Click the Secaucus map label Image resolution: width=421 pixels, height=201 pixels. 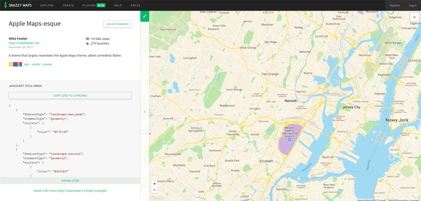[x=364, y=55]
